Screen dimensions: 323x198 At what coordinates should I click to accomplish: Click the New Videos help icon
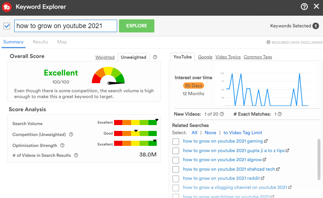click(222, 114)
